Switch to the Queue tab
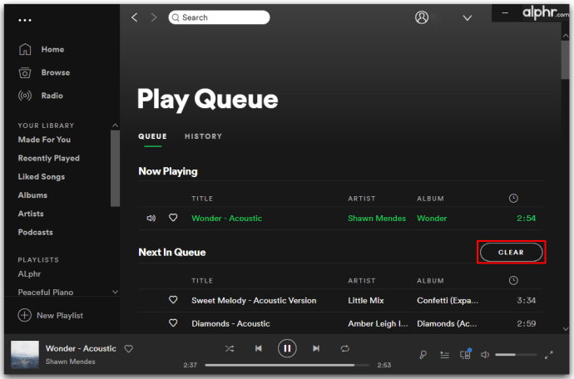574x379 pixels. pos(153,136)
